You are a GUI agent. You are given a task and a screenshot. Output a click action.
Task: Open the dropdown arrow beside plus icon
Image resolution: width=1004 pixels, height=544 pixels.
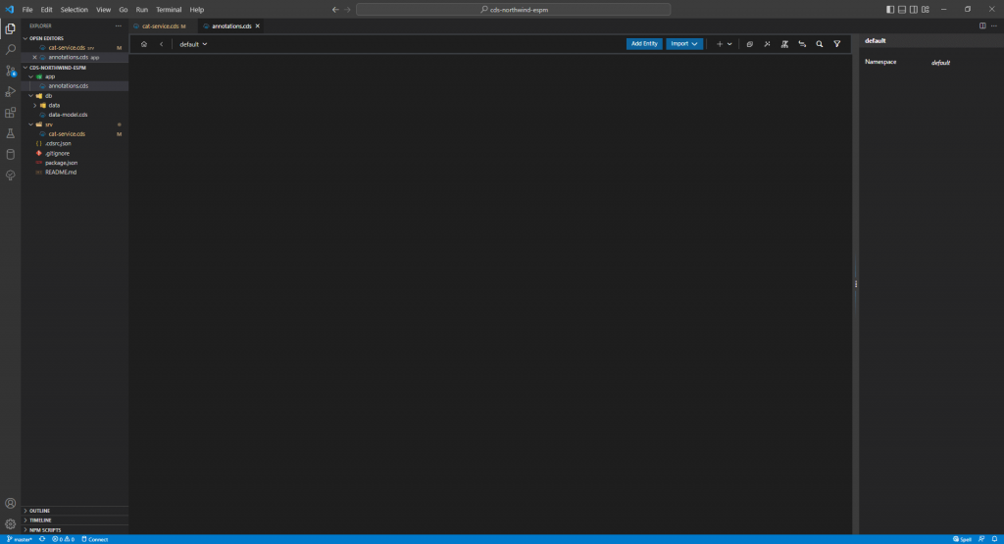729,44
